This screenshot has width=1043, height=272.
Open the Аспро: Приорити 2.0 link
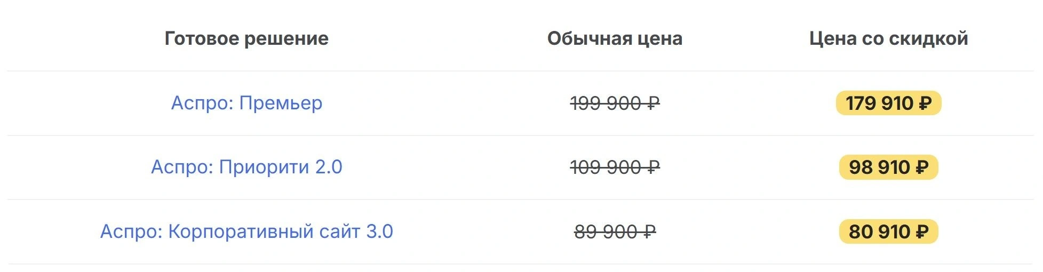coord(246,167)
